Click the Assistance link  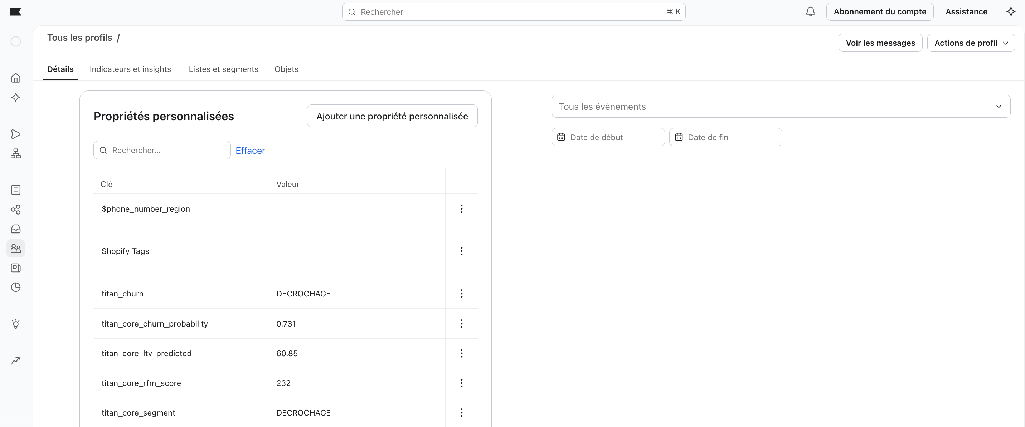click(x=966, y=11)
